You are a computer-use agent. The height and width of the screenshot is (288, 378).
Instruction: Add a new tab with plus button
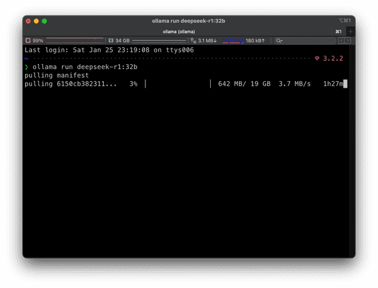tap(350, 31)
